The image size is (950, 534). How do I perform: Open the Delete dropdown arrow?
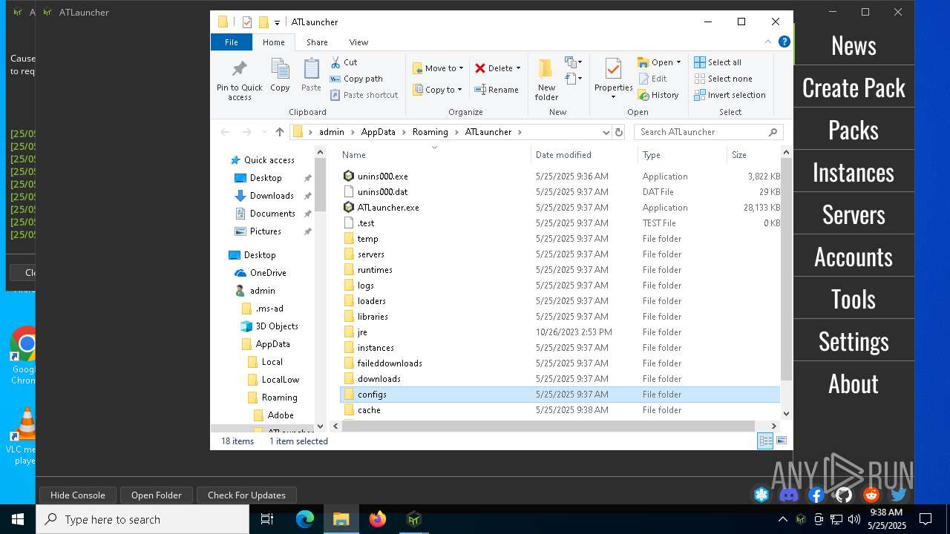[x=518, y=68]
